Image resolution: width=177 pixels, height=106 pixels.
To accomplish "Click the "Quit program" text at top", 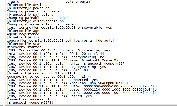I will coord(78,2).
